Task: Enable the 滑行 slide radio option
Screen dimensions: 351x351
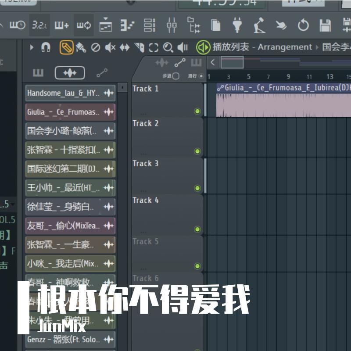Action: click(201, 75)
